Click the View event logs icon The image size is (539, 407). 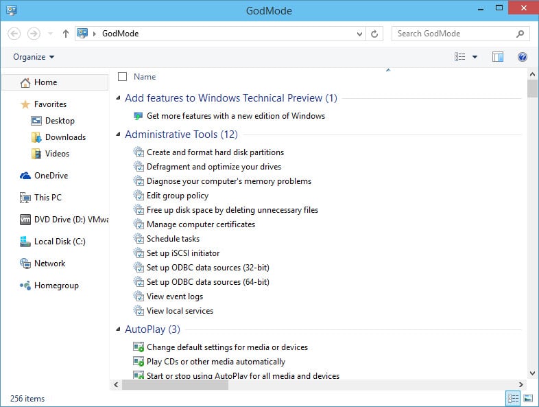pos(139,296)
